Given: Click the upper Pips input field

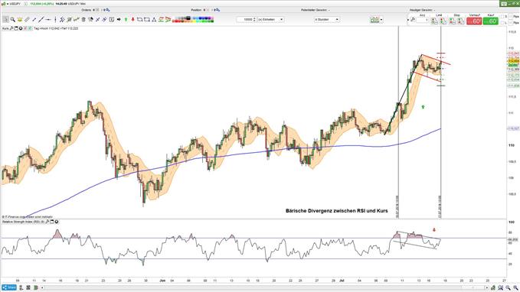Looking at the screenshot, I should tap(510, 16).
